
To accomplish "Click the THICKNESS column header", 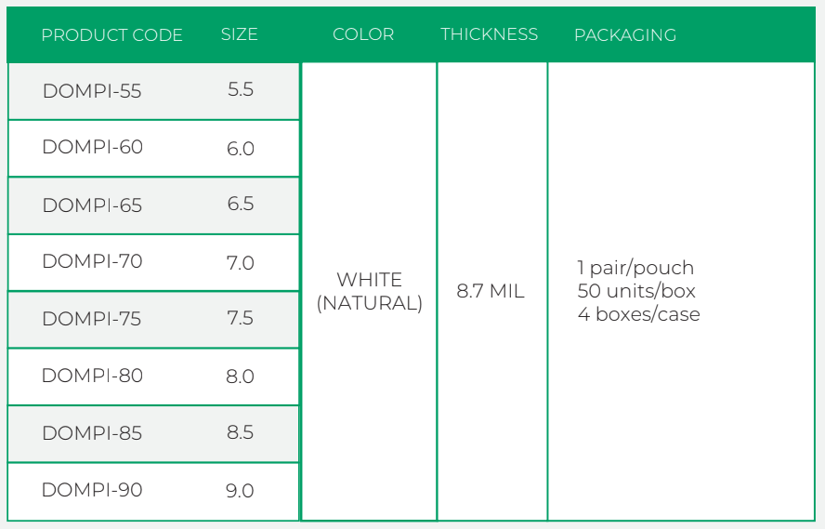I will (490, 34).
